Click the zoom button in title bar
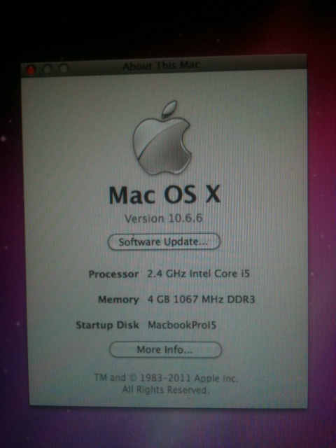The width and height of the screenshot is (336, 448). (x=64, y=69)
